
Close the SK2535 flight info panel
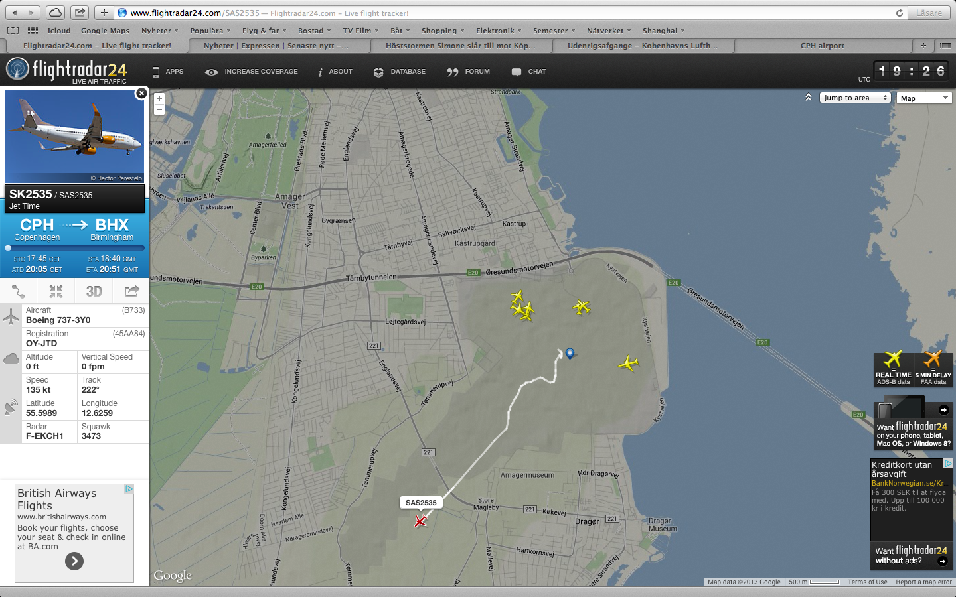141,94
